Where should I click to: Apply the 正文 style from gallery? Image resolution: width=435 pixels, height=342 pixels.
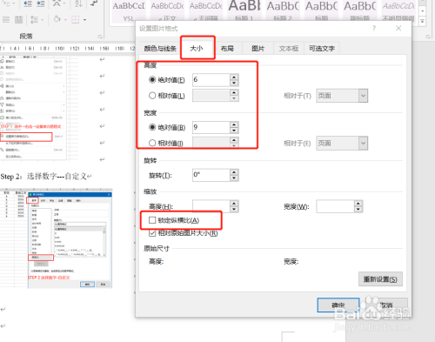(x=167, y=11)
